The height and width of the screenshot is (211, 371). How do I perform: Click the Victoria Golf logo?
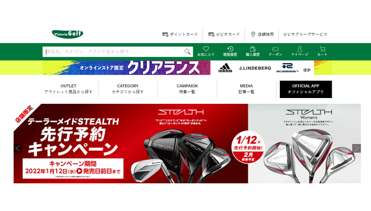(67, 34)
